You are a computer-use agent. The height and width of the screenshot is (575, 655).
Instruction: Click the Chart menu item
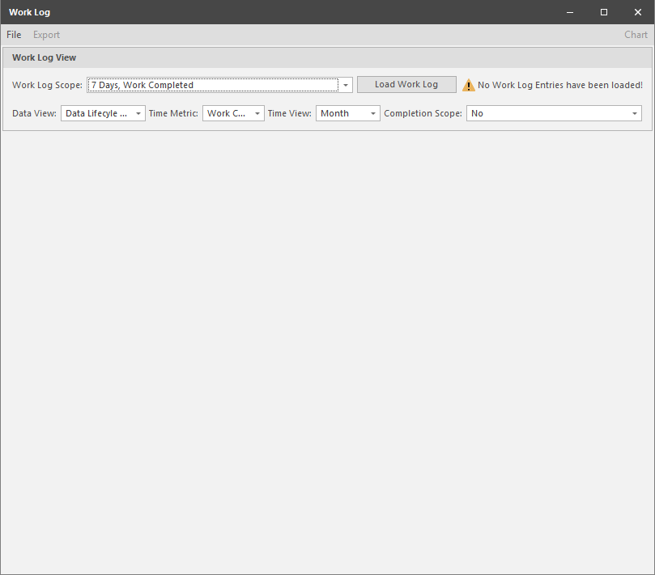click(x=636, y=35)
